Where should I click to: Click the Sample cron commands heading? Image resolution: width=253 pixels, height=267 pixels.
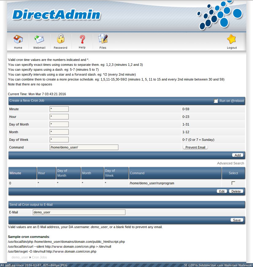[x=29, y=237]
